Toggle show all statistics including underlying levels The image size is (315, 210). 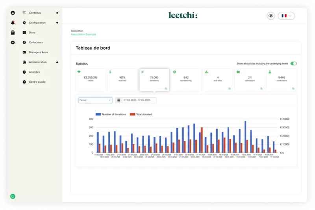(x=293, y=63)
